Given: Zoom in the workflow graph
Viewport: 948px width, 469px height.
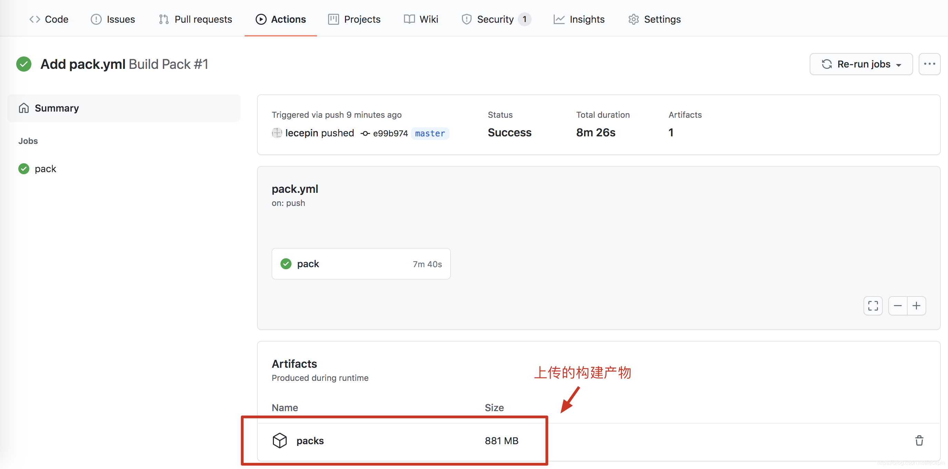Looking at the screenshot, I should [916, 305].
